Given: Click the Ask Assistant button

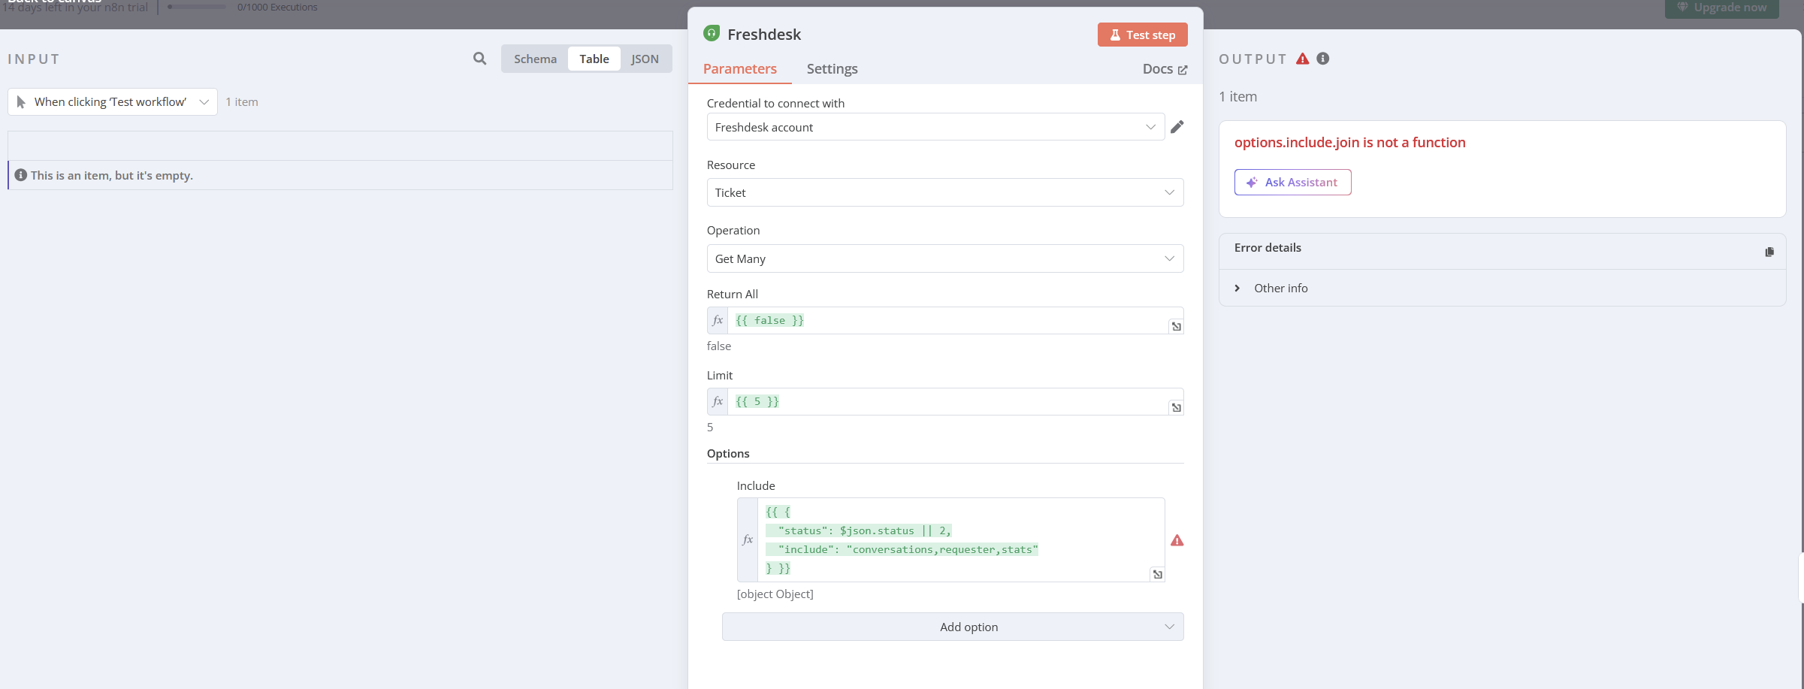Looking at the screenshot, I should point(1292,182).
